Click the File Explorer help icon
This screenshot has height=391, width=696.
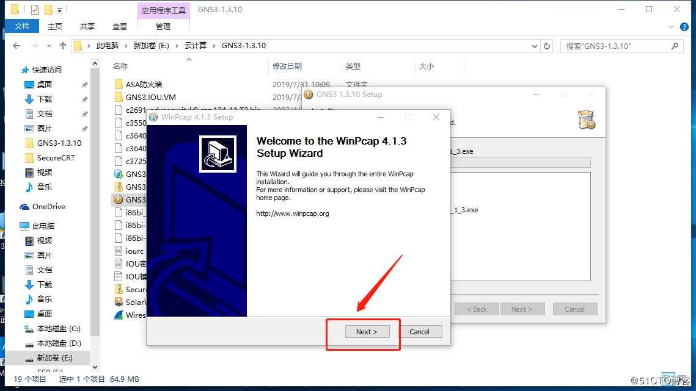point(684,27)
